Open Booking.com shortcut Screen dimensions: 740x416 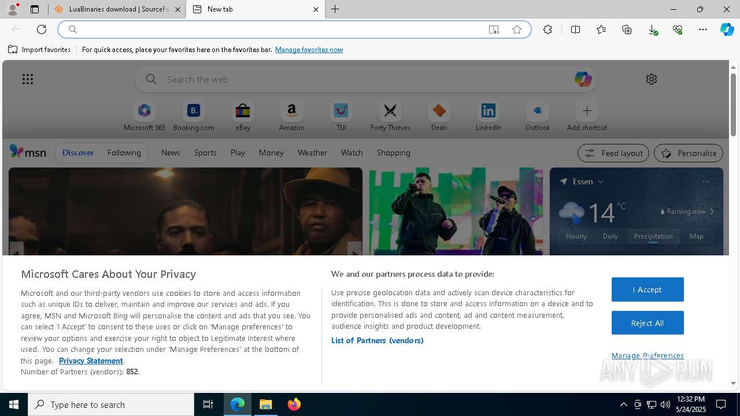[x=194, y=116]
